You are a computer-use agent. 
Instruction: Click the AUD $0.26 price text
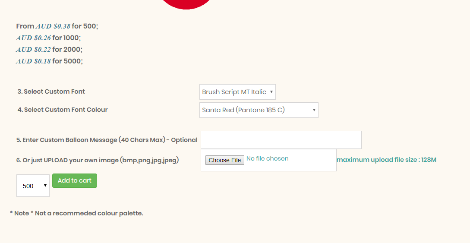(33, 38)
